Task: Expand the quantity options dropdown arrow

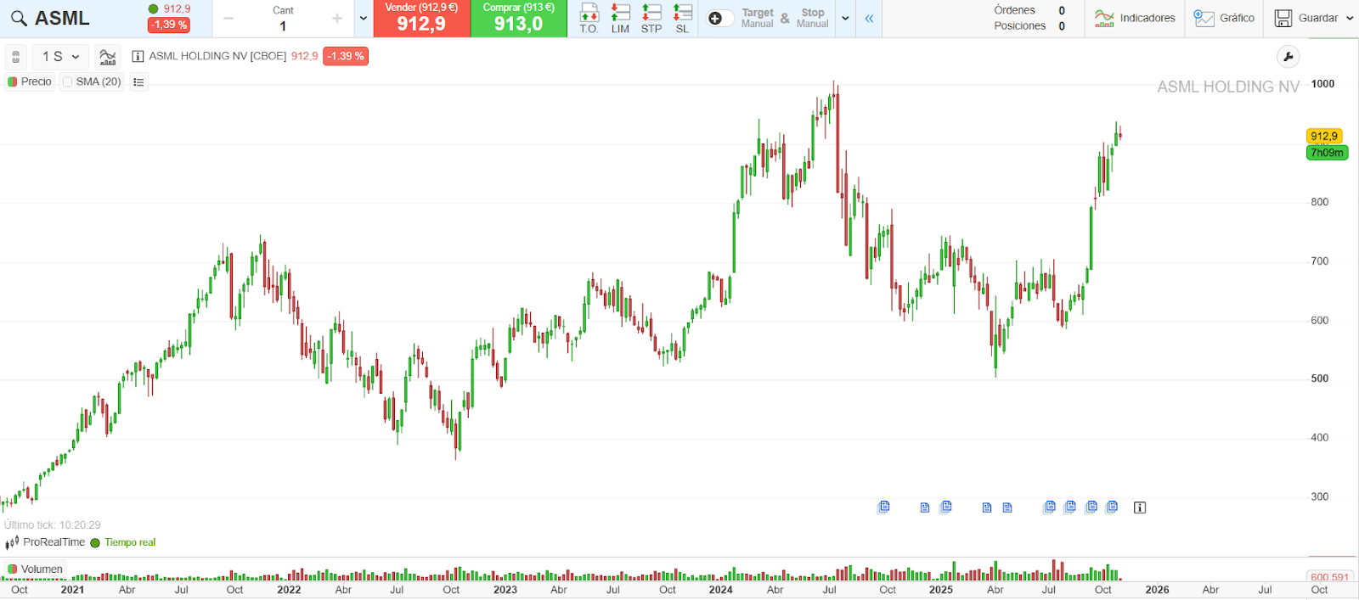Action: [x=364, y=18]
